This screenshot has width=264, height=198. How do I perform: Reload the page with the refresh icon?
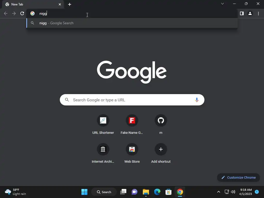point(22,13)
